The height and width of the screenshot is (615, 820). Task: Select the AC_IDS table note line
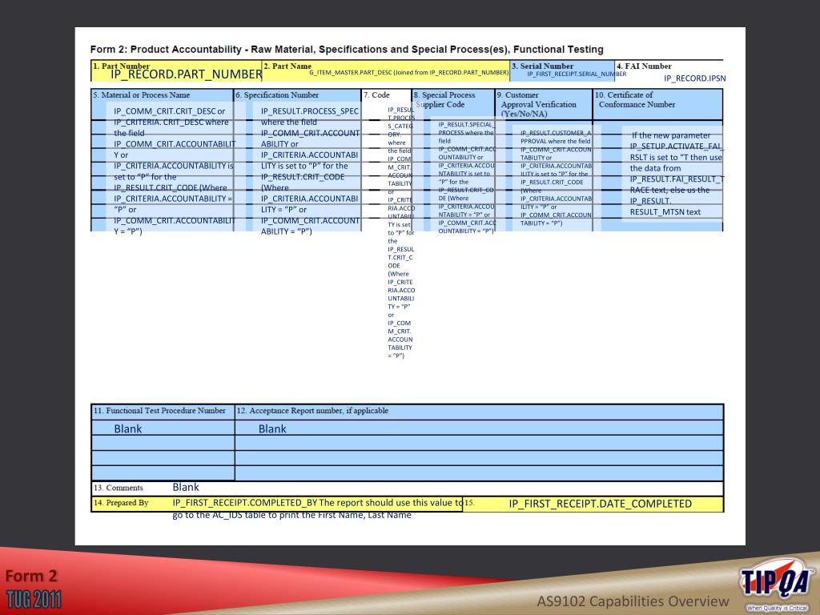click(x=291, y=515)
